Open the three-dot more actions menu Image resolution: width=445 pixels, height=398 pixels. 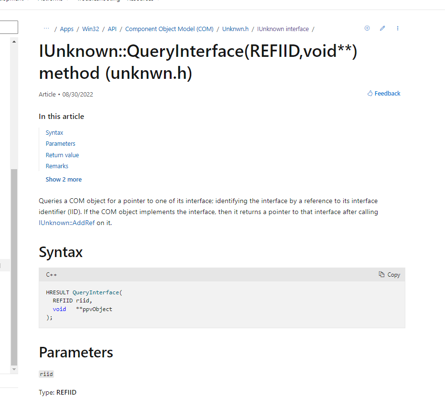[398, 28]
